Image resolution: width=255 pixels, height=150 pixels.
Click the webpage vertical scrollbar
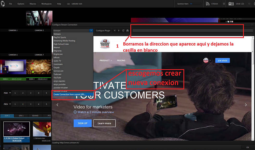tap(253, 88)
